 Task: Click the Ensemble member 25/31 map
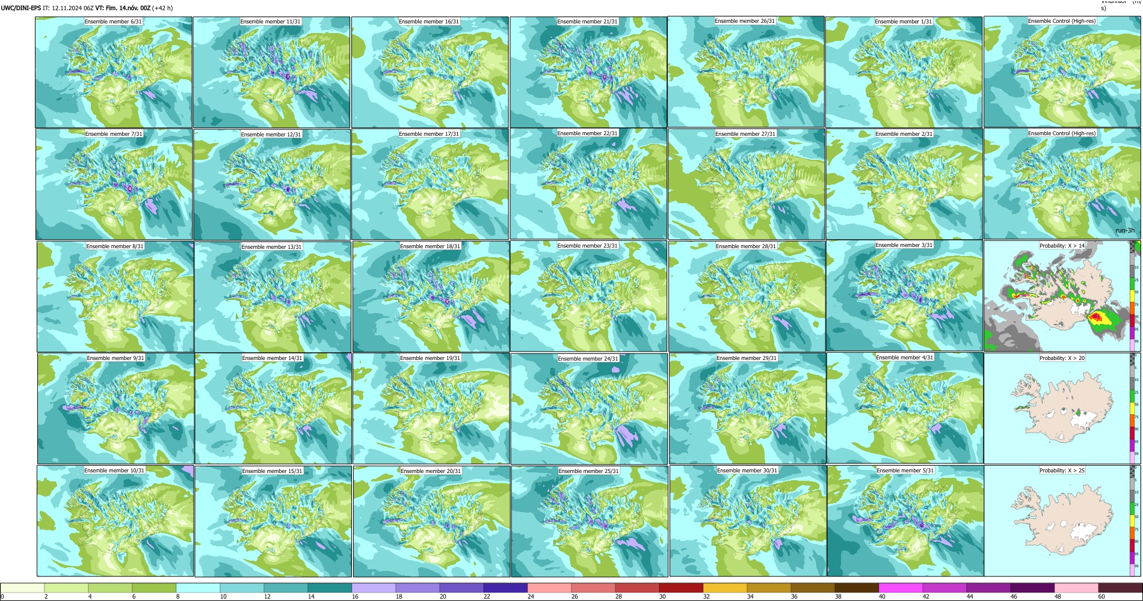pos(590,521)
